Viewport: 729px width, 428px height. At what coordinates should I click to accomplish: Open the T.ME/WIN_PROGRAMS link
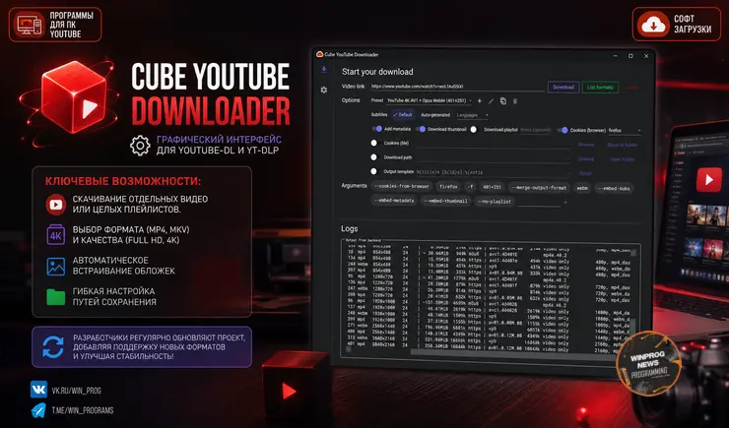click(83, 410)
